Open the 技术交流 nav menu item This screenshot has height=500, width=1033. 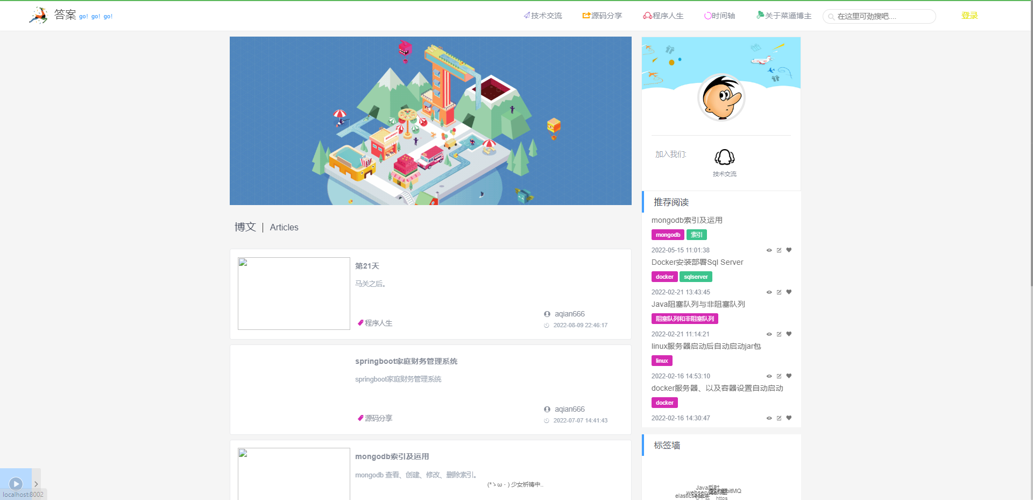(x=543, y=16)
